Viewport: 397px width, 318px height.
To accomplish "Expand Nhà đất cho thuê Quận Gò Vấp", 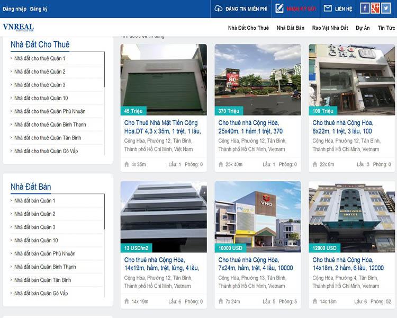I will coord(46,151).
